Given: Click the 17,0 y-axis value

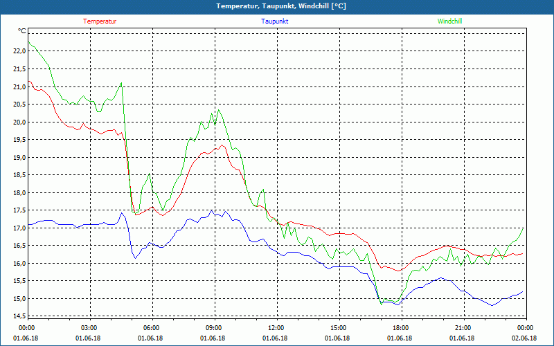Looking at the screenshot, I should [19, 228].
